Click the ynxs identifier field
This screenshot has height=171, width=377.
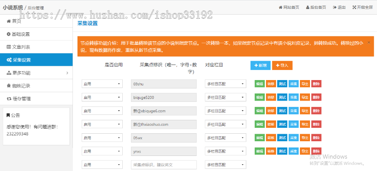(164, 151)
